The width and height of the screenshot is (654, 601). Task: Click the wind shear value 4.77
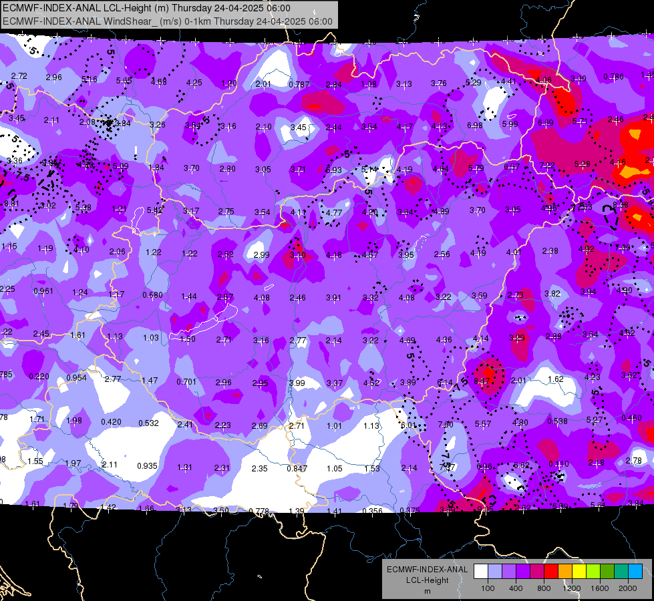point(334,213)
